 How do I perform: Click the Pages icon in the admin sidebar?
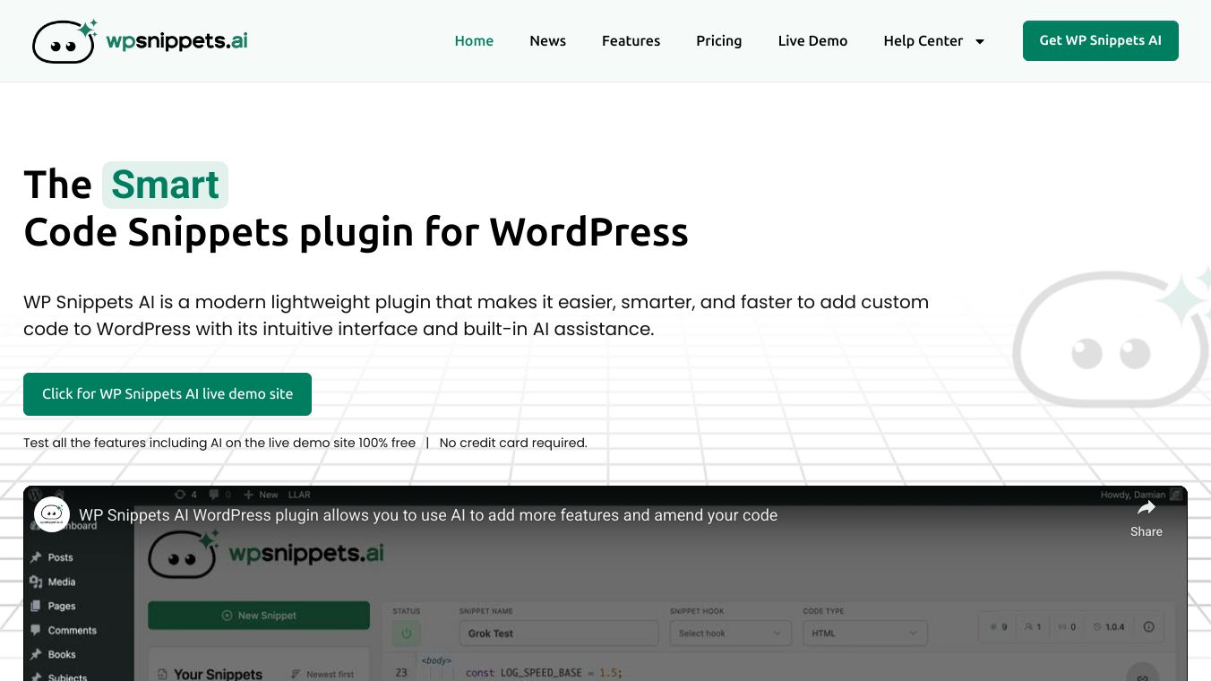[37, 606]
